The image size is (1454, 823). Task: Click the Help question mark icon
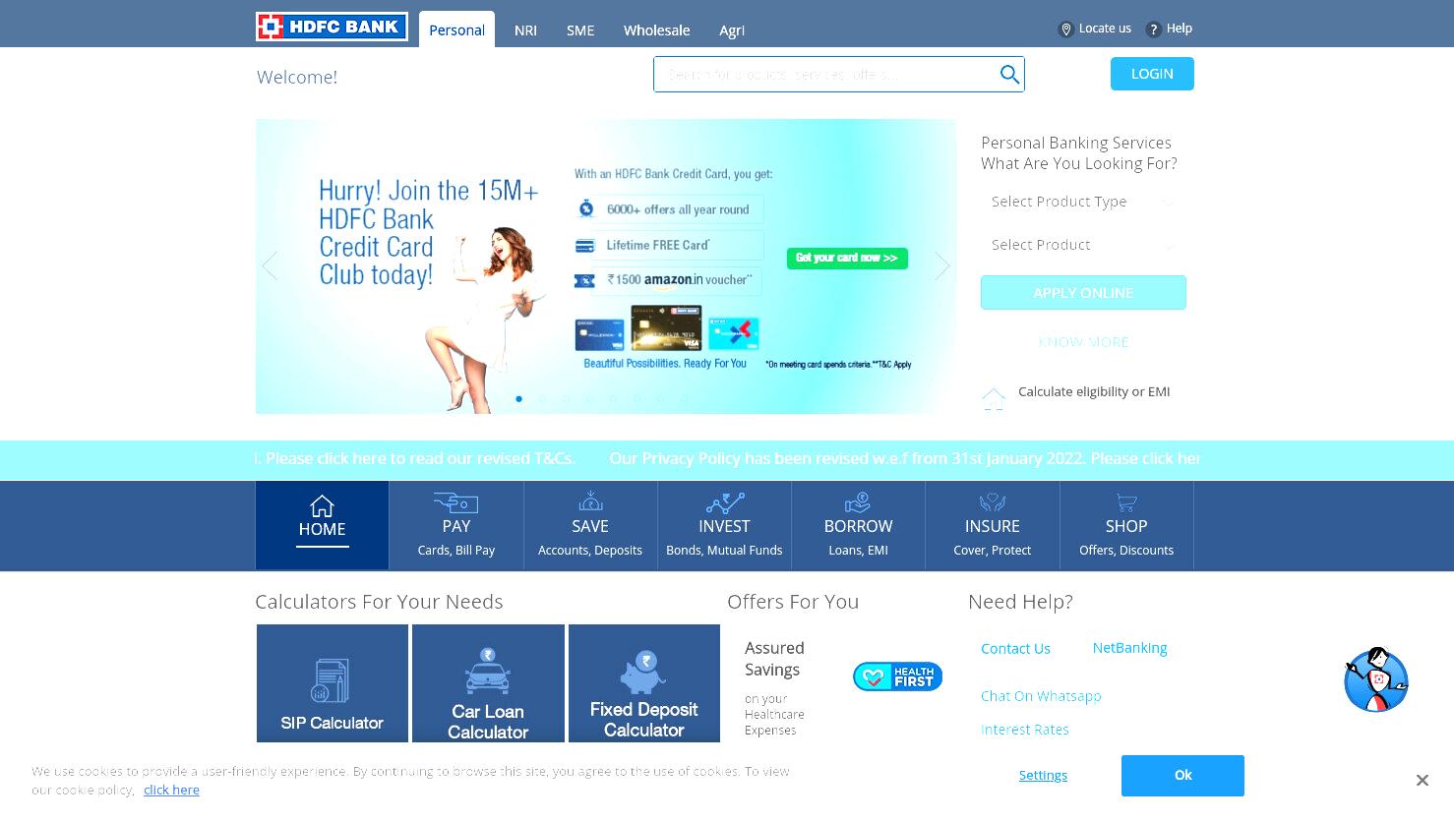(1154, 29)
